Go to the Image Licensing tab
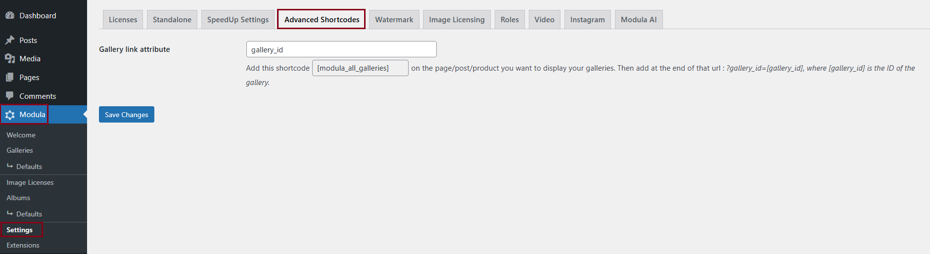The height and width of the screenshot is (254, 930). (x=457, y=20)
